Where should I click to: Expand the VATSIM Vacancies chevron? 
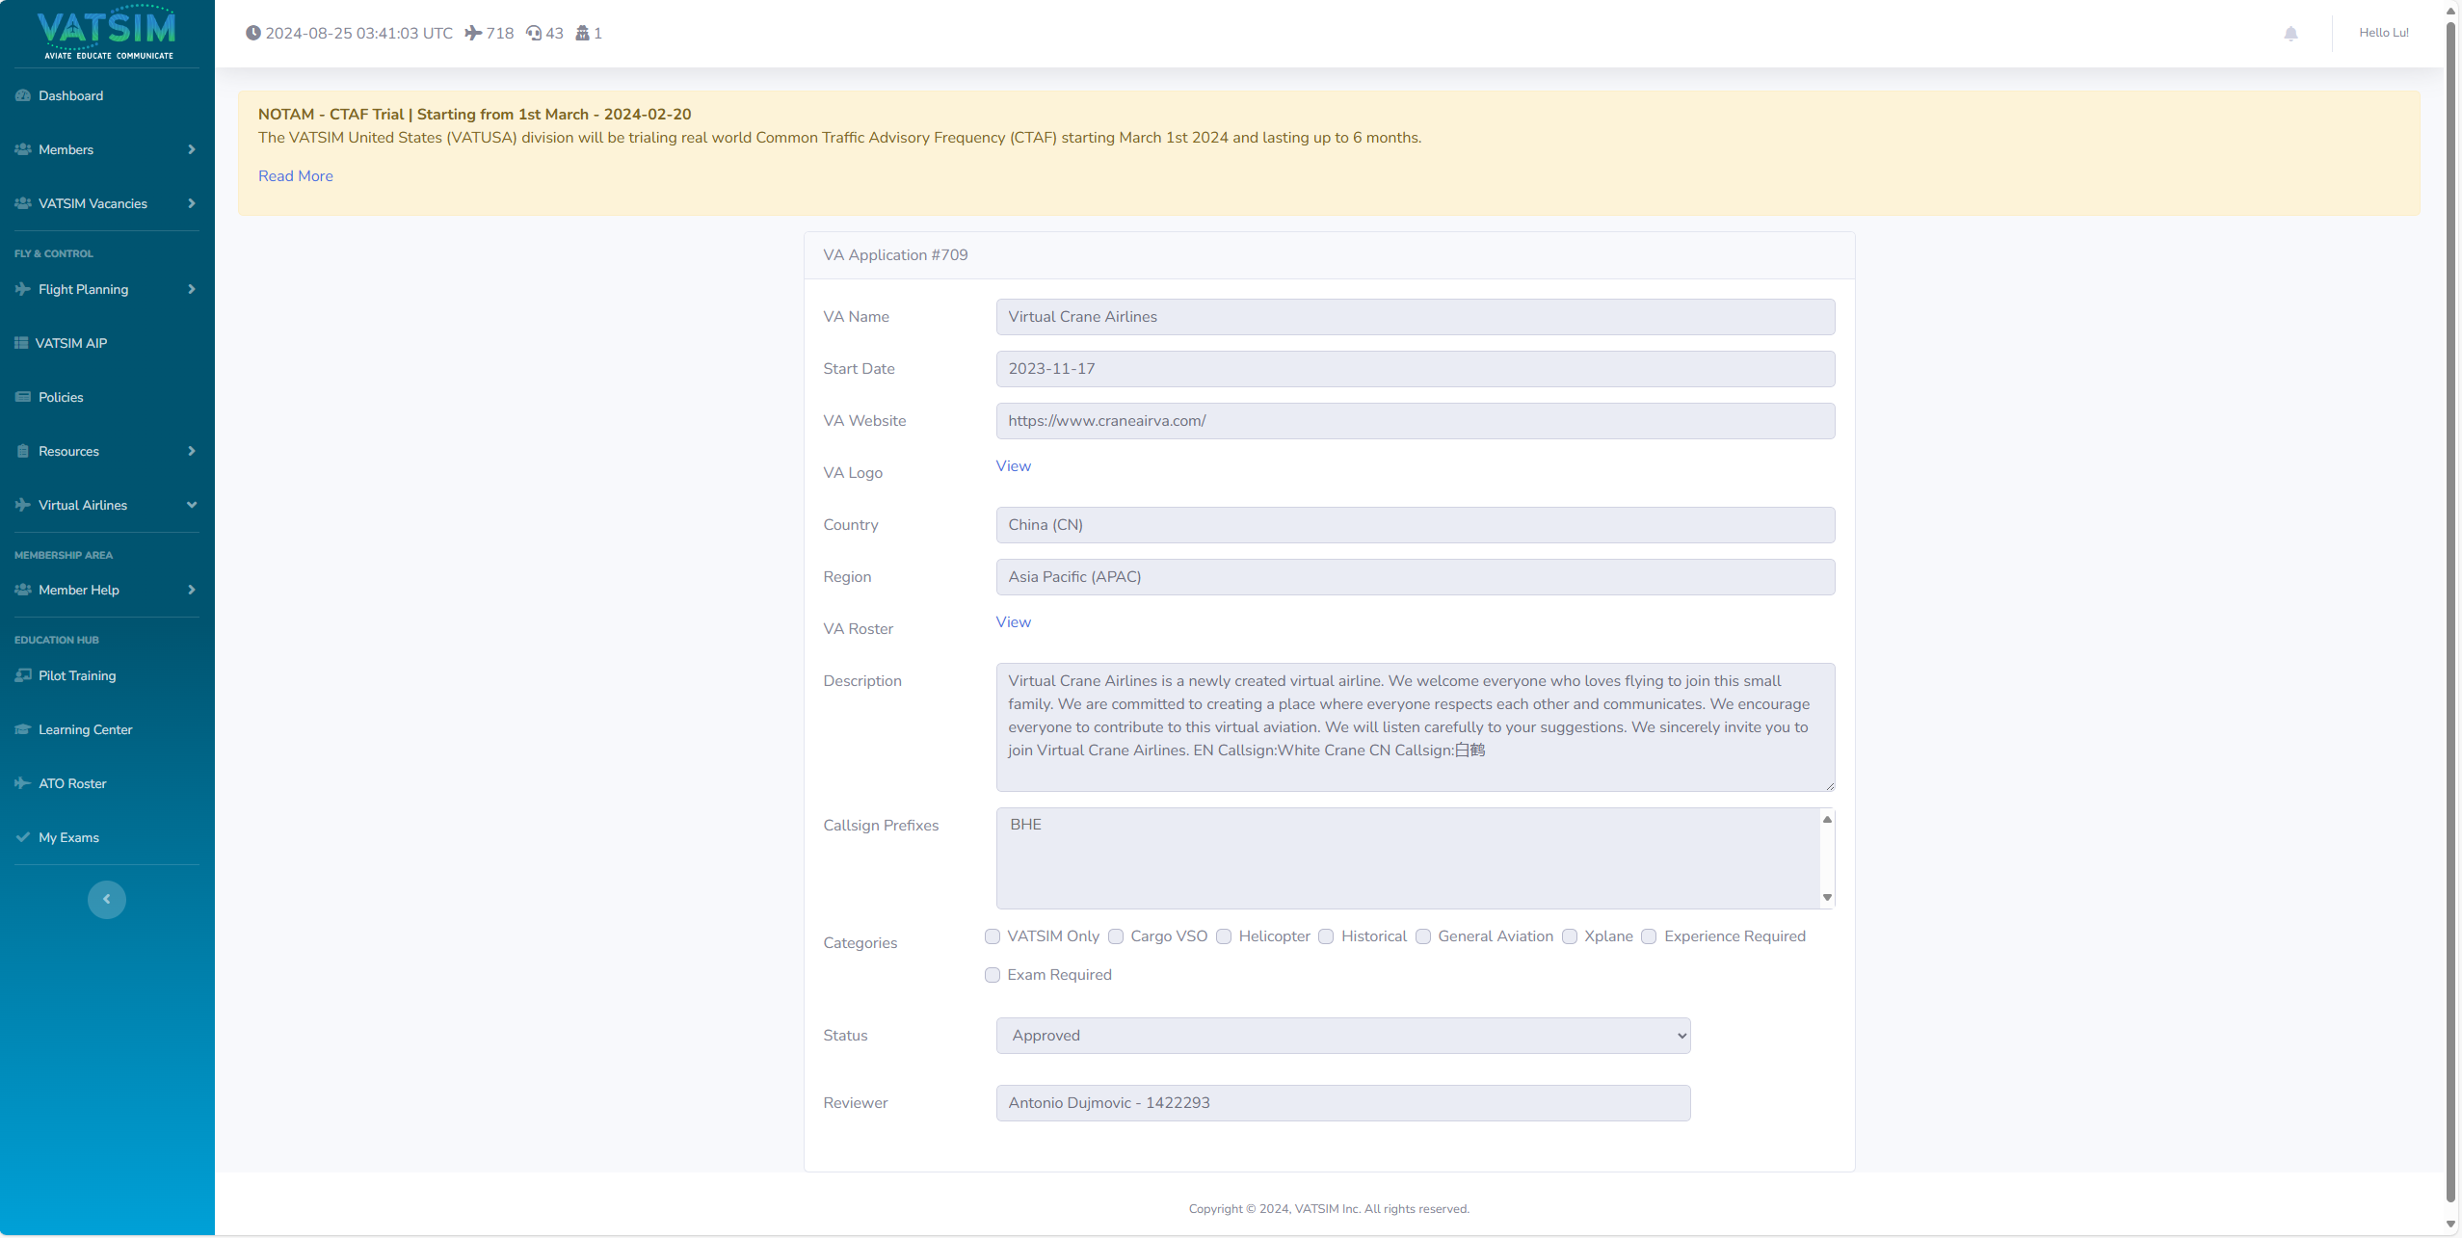192,203
